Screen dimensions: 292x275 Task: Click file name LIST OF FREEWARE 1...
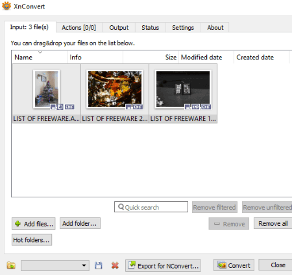coord(183,118)
